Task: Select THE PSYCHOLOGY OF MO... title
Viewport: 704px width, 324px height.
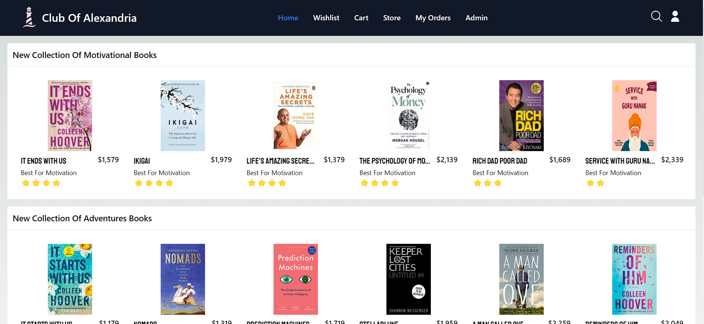Action: pyautogui.click(x=395, y=161)
